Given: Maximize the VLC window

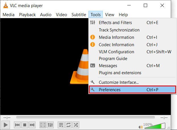Looking at the screenshot, I should pos(145,5).
